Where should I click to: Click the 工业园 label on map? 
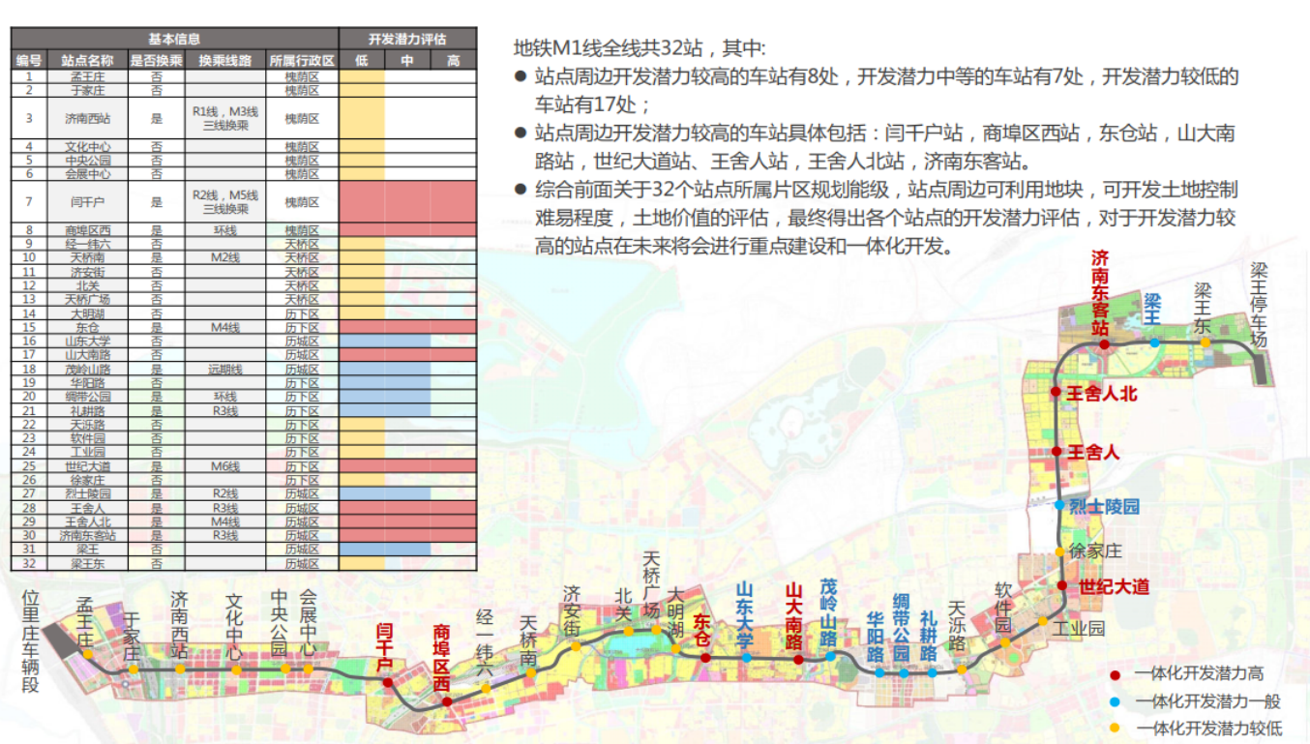pyautogui.click(x=1078, y=628)
